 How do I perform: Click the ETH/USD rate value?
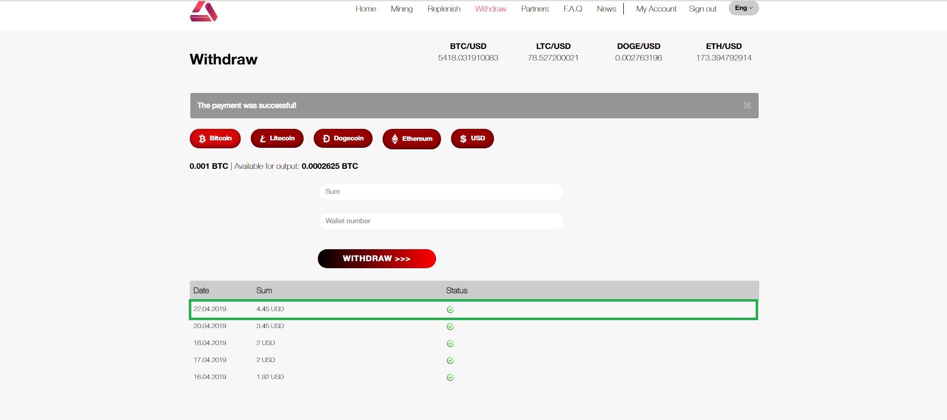click(x=724, y=58)
